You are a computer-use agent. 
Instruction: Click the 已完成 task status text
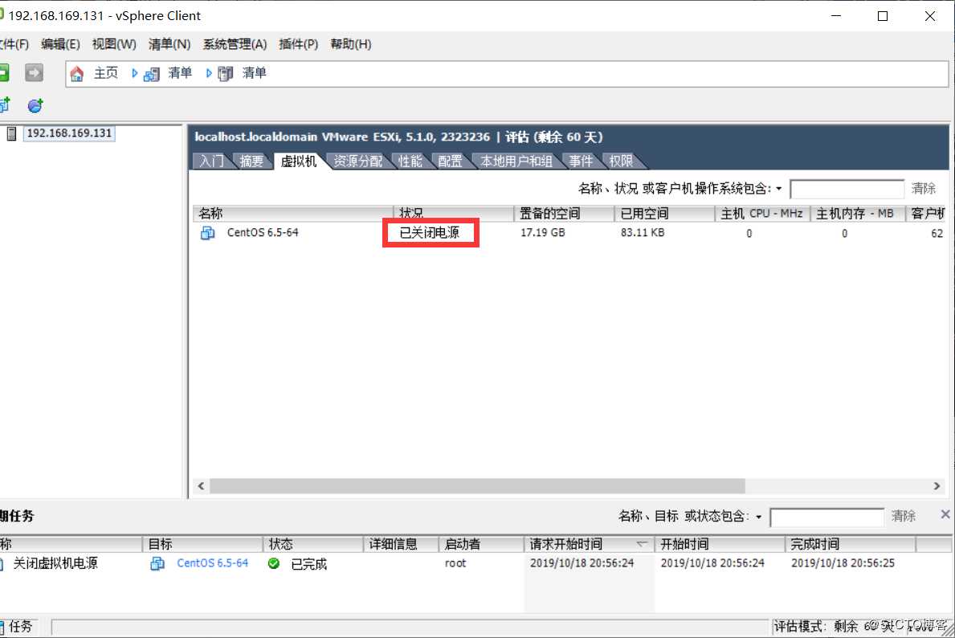308,563
